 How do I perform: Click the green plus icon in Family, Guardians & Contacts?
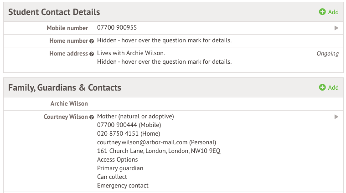point(322,87)
